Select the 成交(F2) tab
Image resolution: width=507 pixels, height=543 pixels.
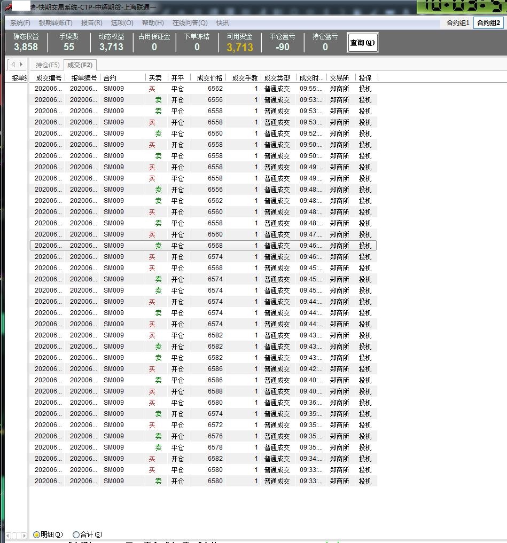80,65
